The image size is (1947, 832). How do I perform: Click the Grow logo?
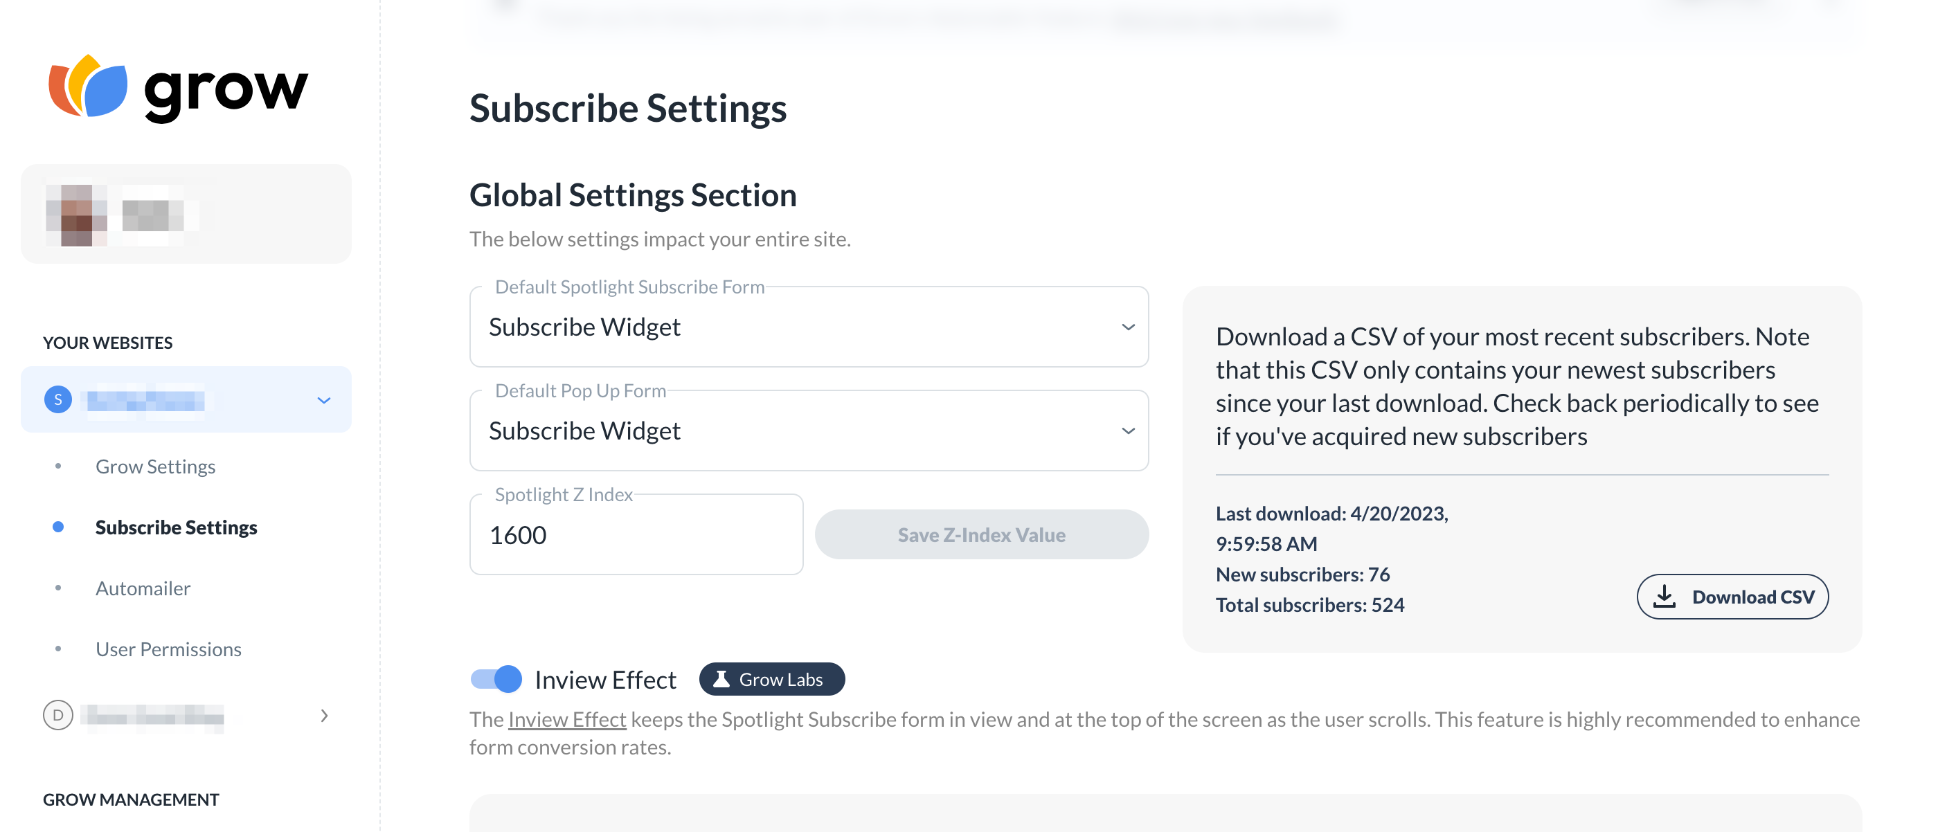coord(178,89)
